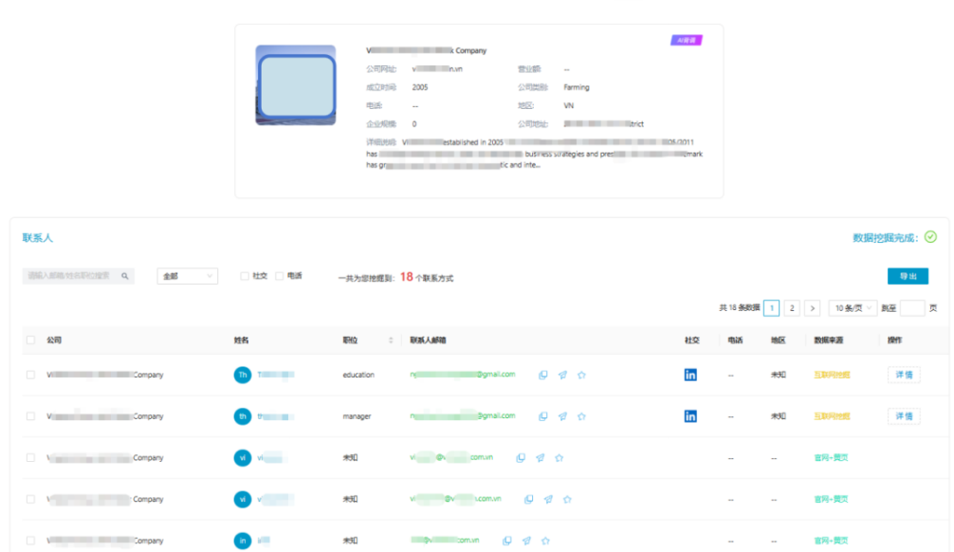Click the company logo thumbnail
954x552 pixels.
tap(295, 85)
